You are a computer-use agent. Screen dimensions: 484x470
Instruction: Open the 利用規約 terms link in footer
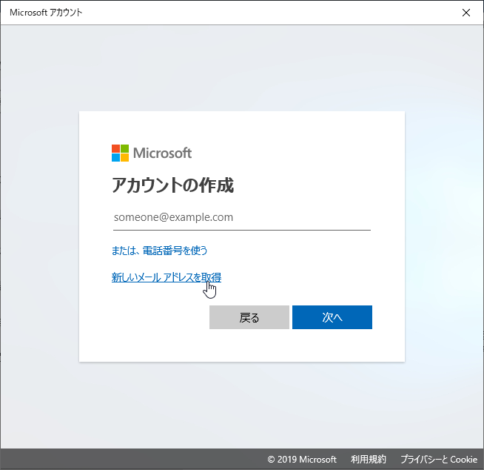[369, 459]
